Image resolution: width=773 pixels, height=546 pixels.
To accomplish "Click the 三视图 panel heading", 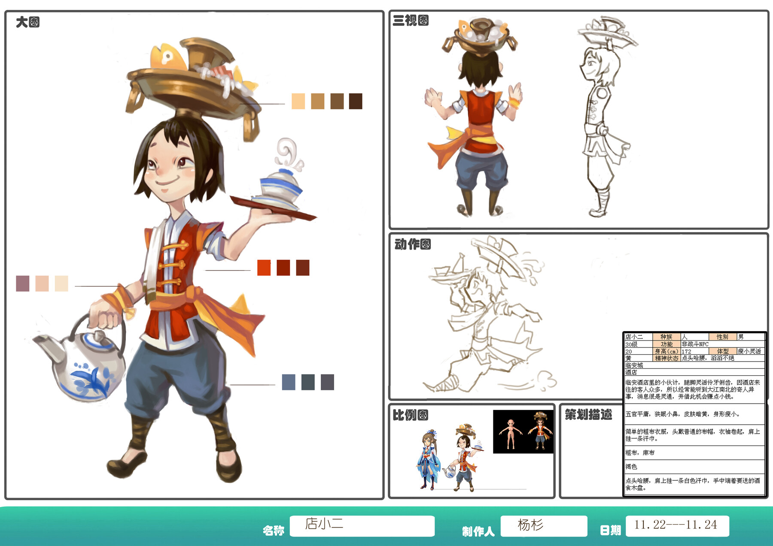I will coord(411,20).
